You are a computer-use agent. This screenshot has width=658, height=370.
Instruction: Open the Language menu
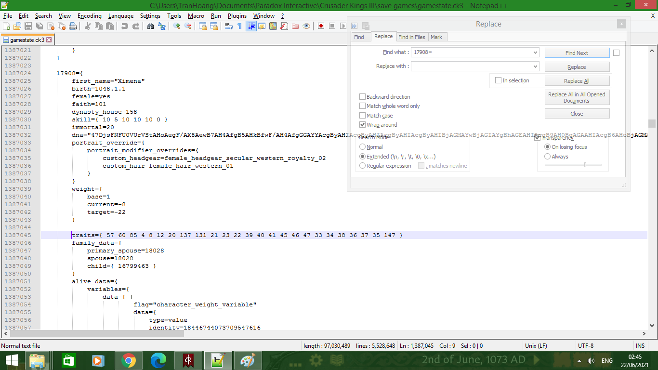[121, 16]
